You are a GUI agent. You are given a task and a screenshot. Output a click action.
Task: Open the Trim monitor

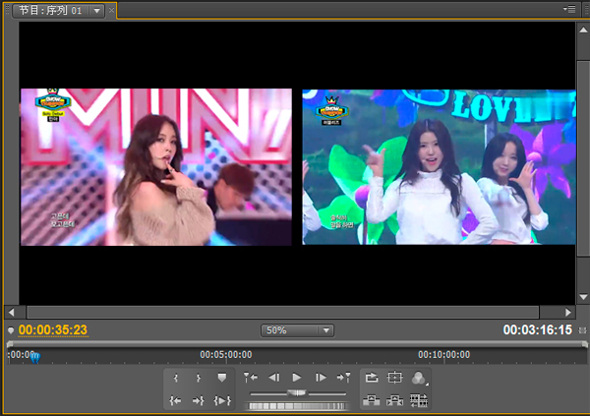tap(419, 400)
